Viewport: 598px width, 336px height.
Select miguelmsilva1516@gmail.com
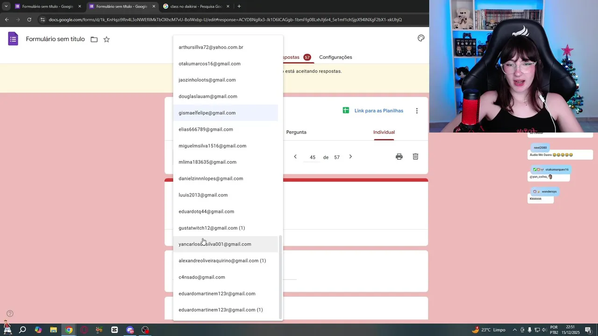tap(226, 146)
